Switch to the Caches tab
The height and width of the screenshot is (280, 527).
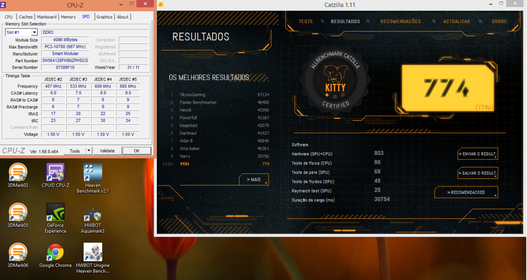pyautogui.click(x=26, y=17)
